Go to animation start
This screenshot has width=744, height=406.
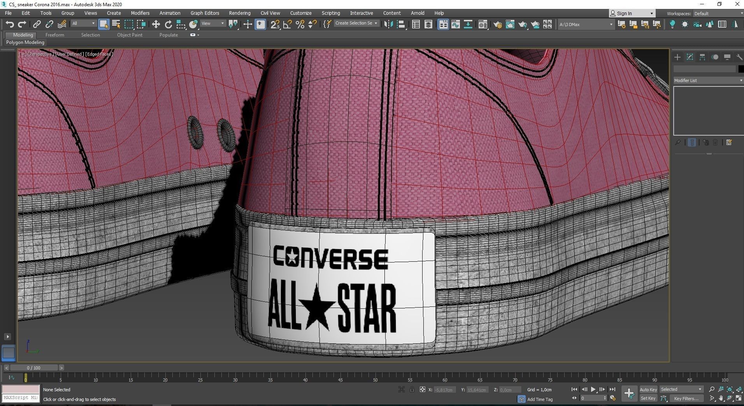574,389
